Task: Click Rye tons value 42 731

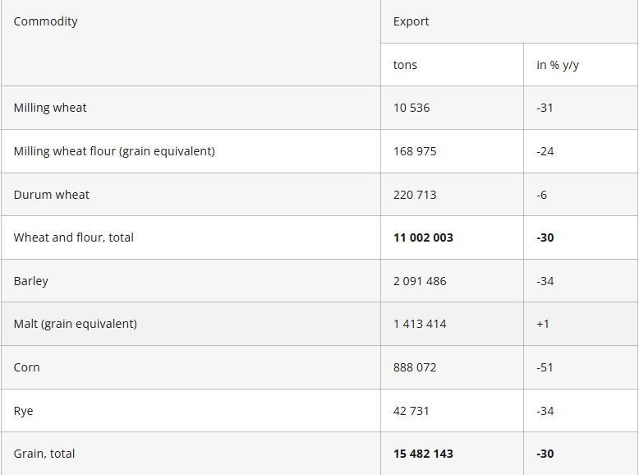Action: click(411, 411)
